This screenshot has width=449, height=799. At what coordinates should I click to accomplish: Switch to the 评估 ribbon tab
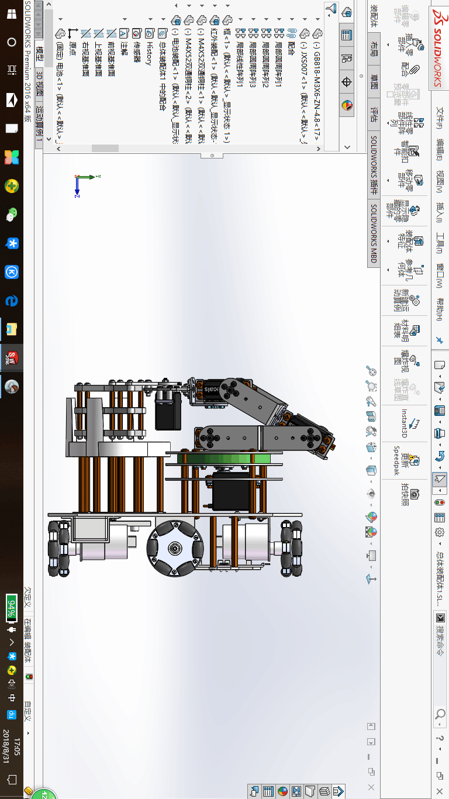point(374,115)
